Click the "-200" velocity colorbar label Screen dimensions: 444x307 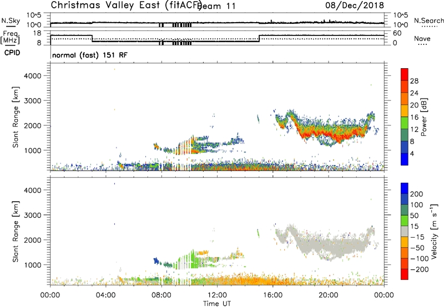[420, 269]
